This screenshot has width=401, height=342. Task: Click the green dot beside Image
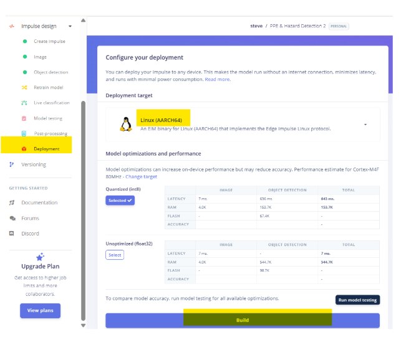[x=25, y=57]
